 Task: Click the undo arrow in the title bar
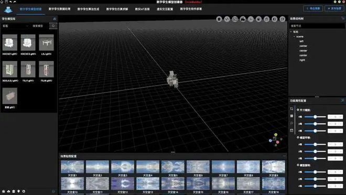[x=10, y=2]
